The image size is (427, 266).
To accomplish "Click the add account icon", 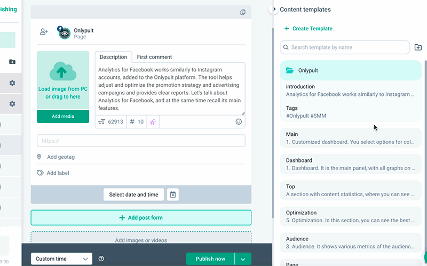I will click(x=44, y=32).
